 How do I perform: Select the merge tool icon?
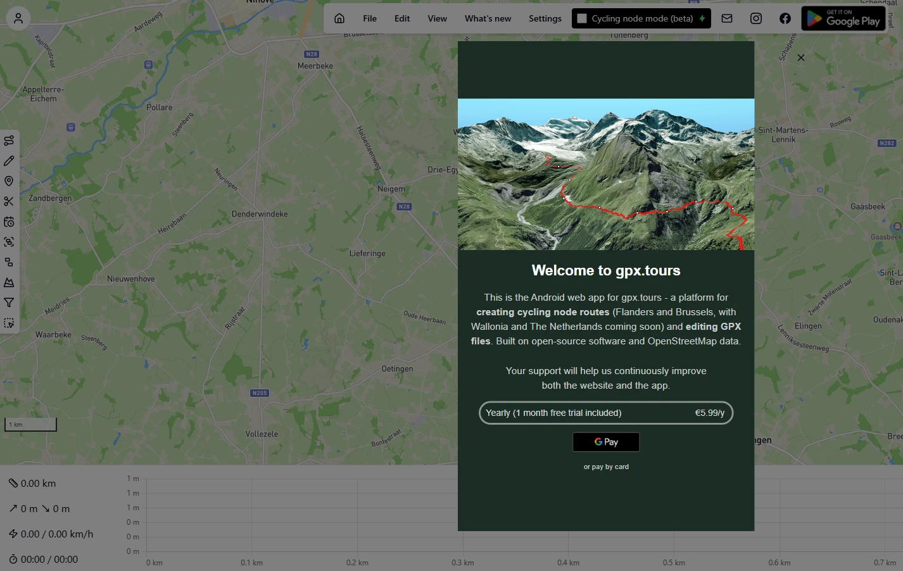pos(9,242)
